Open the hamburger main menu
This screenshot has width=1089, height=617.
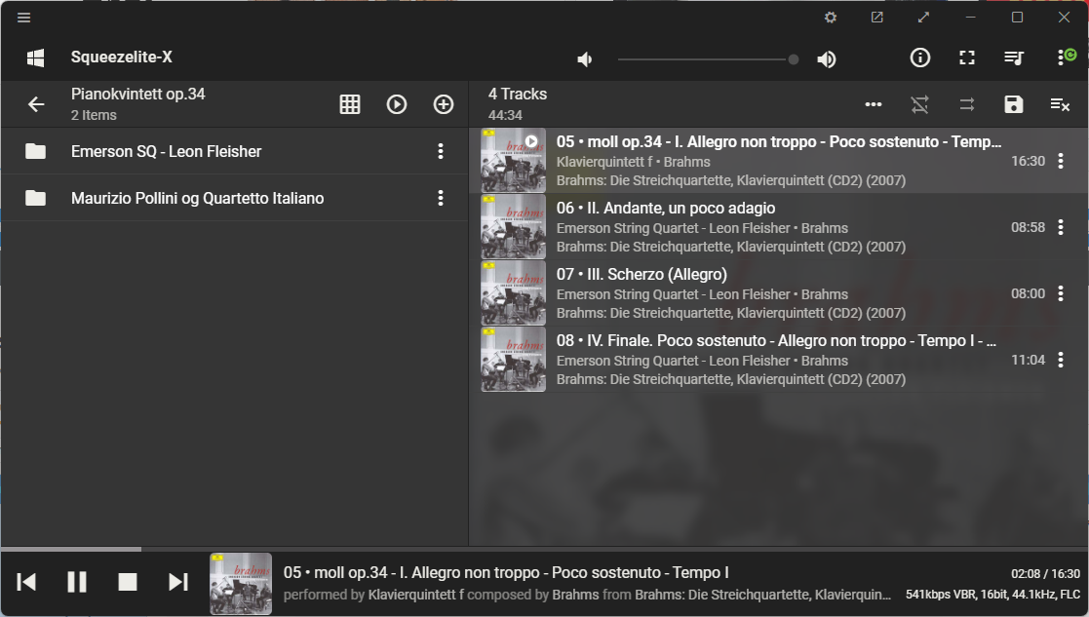(23, 18)
